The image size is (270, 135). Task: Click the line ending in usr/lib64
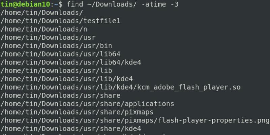coord(60,54)
